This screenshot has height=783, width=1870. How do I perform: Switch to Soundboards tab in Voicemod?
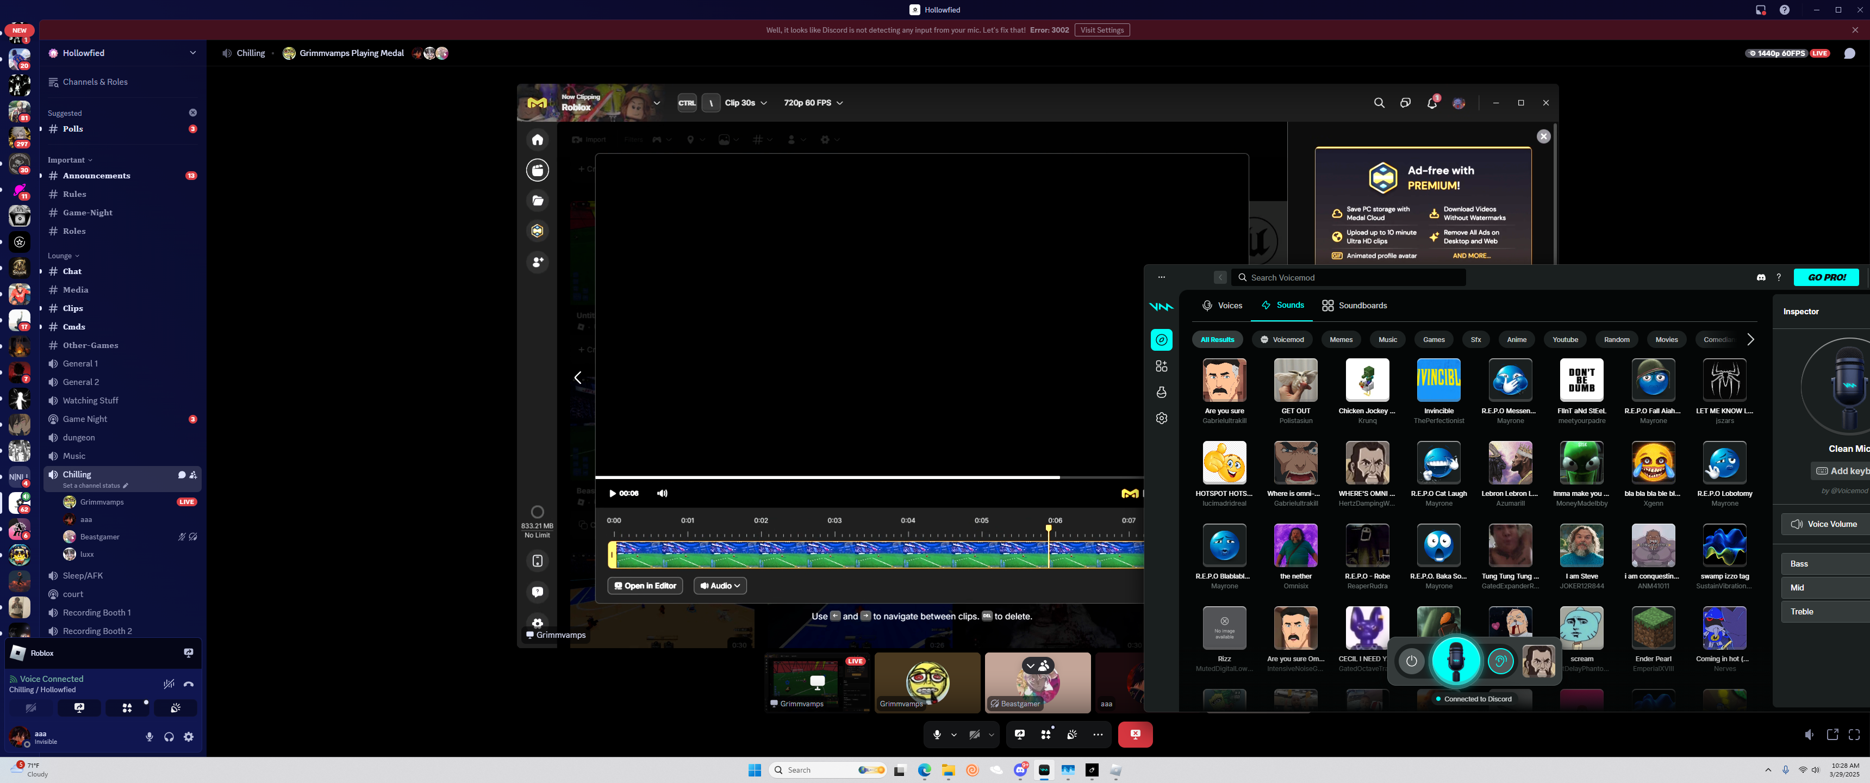pos(1354,306)
